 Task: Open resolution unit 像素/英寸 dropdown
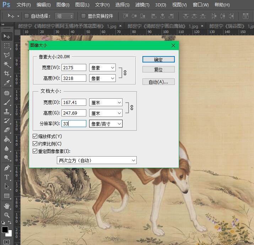click(106, 124)
